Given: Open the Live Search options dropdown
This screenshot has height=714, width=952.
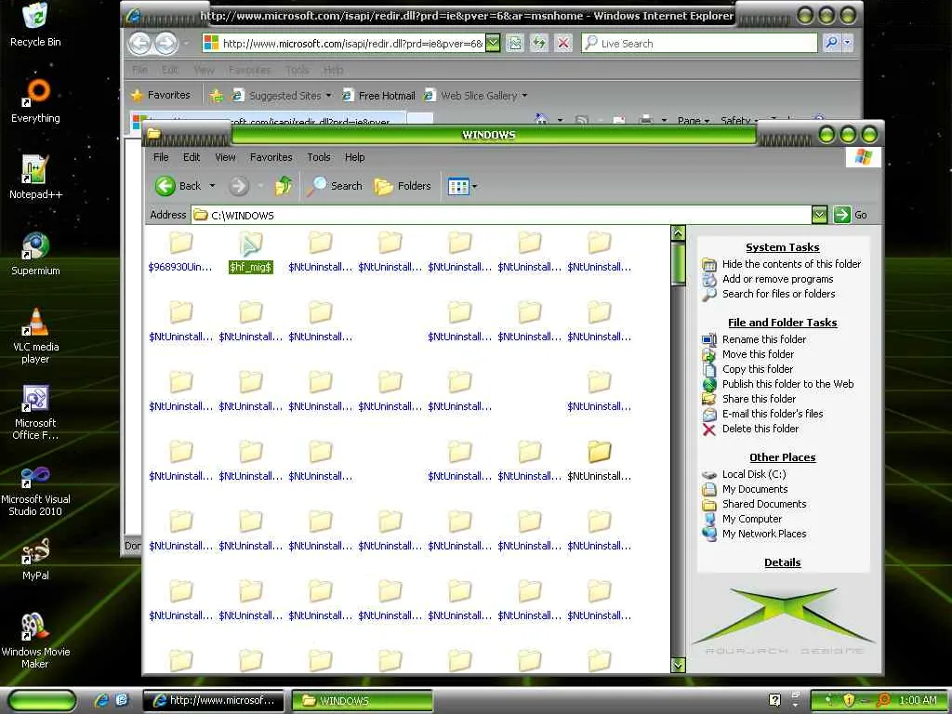Looking at the screenshot, I should (848, 43).
